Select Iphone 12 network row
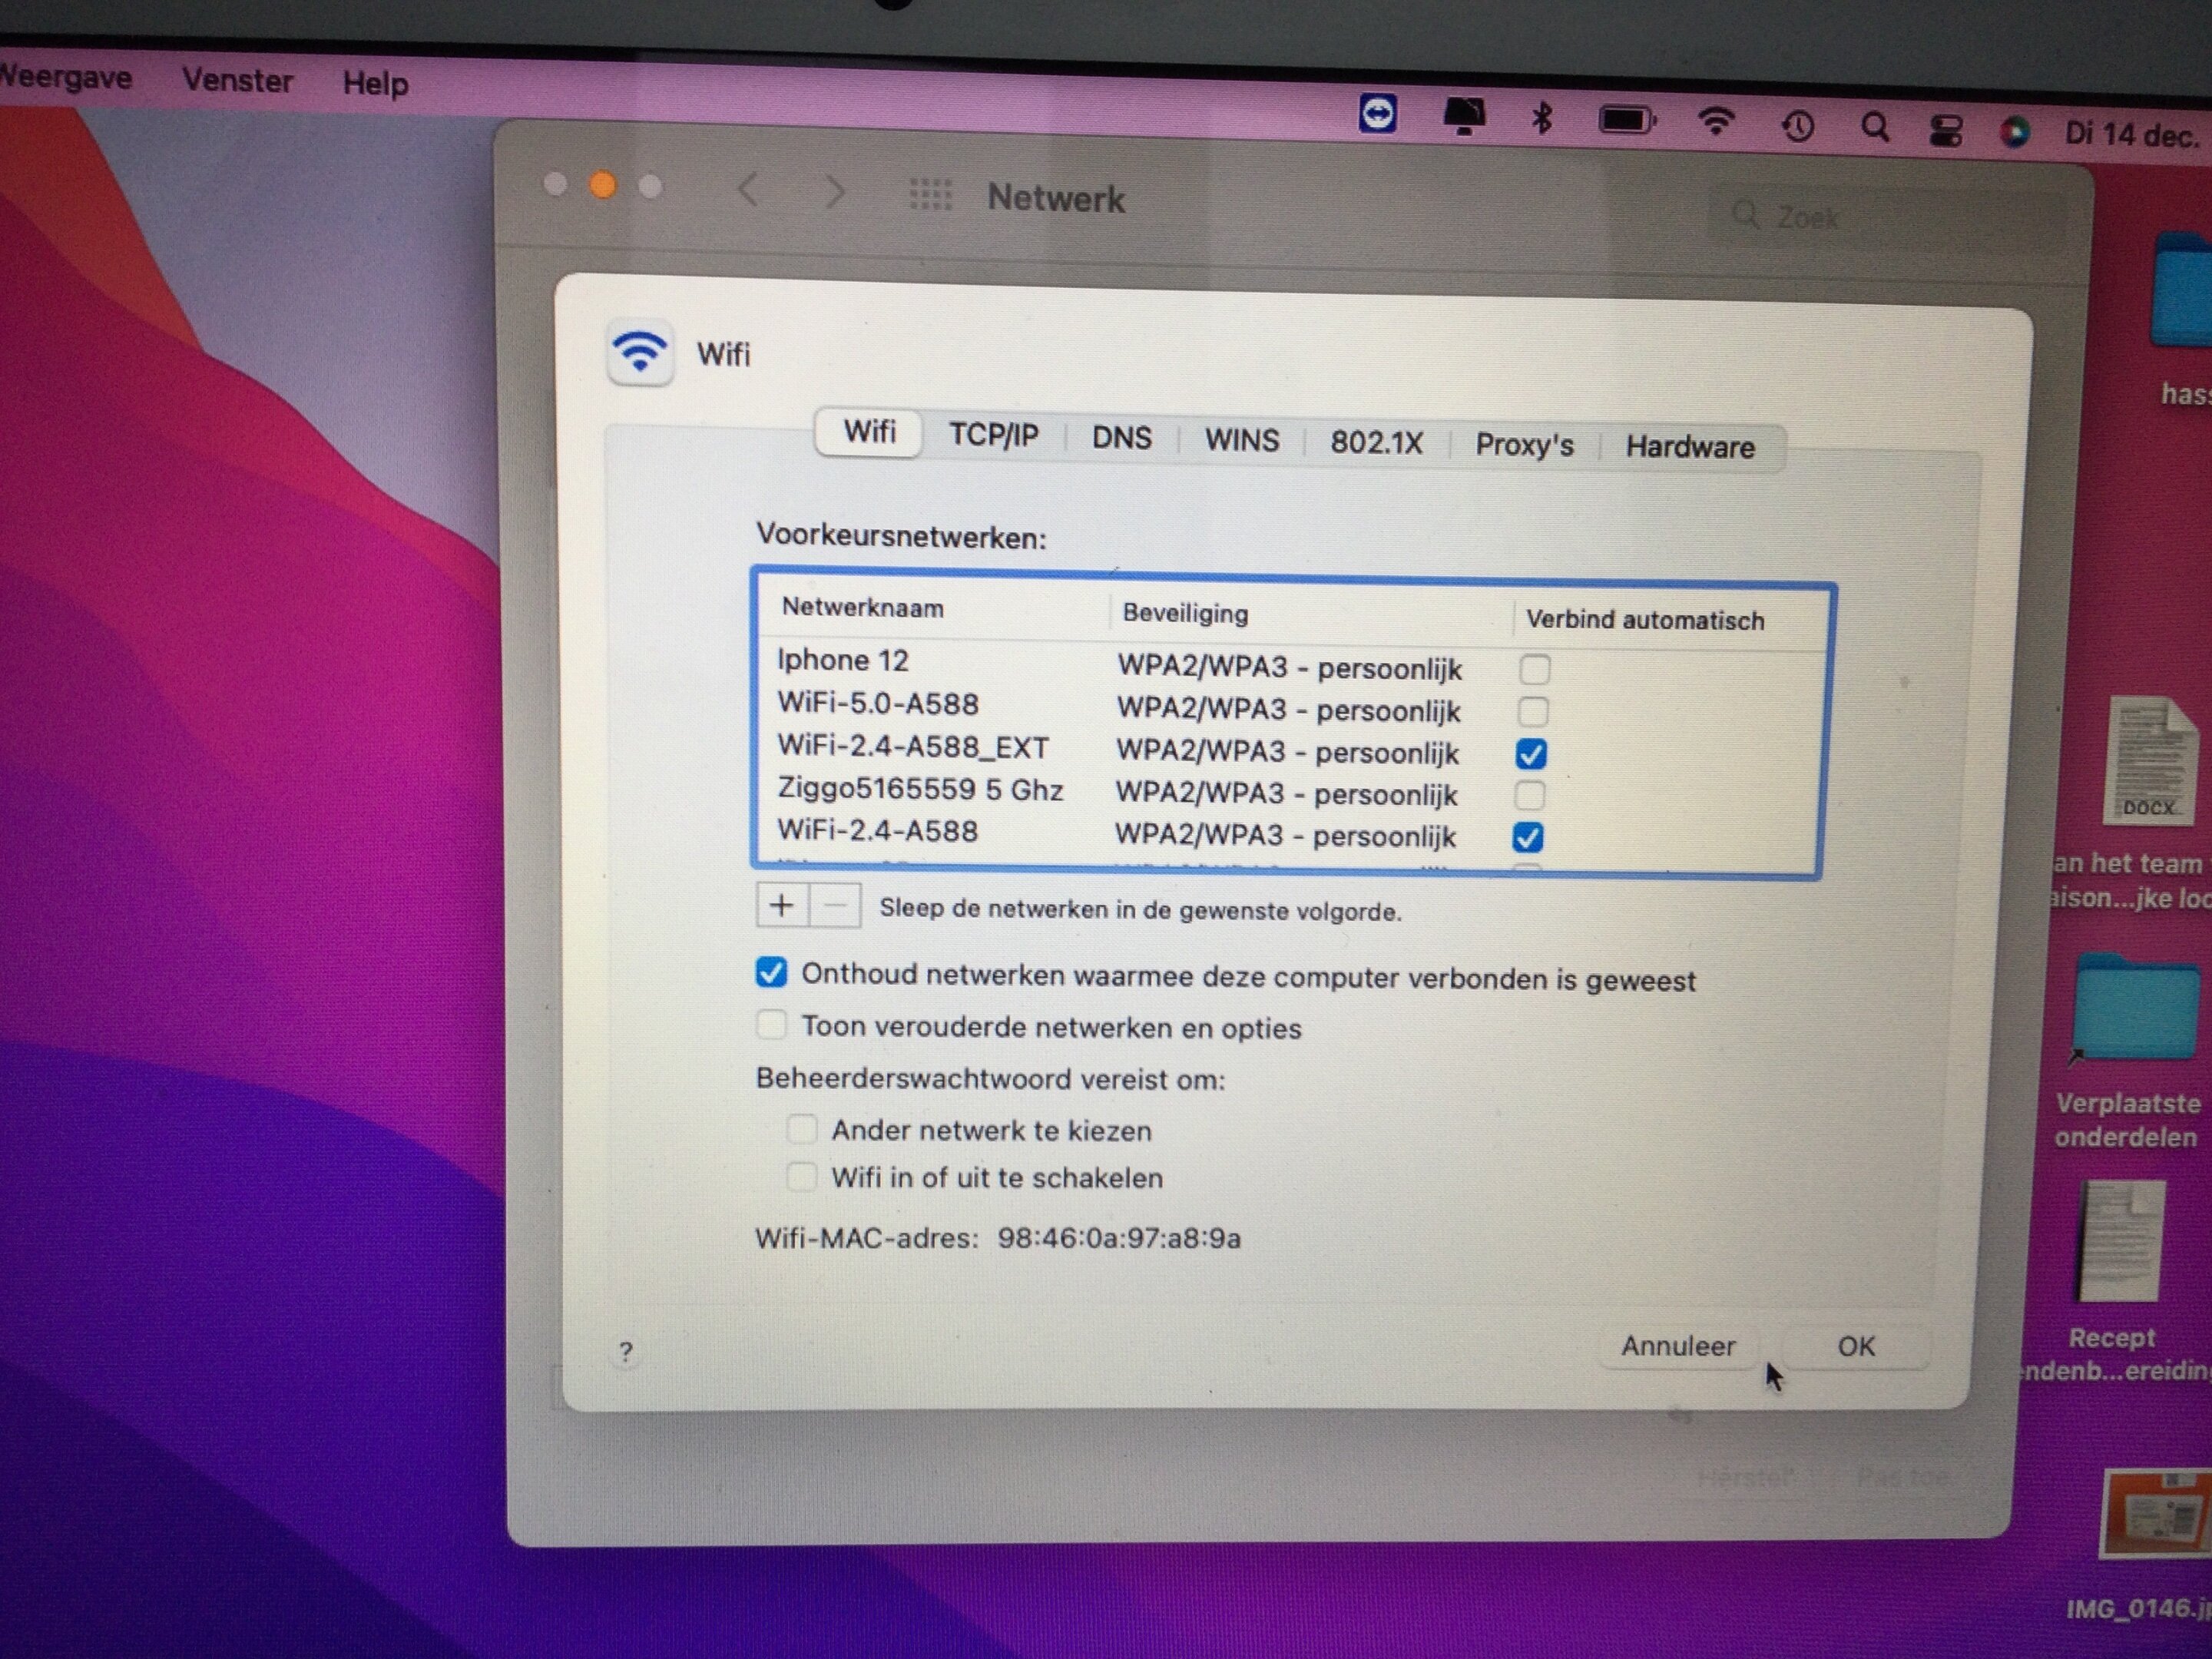This screenshot has width=2212, height=1659. click(1292, 665)
